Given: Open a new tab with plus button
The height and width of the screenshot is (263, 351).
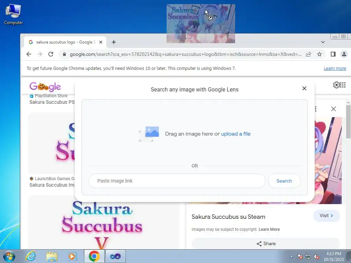Looking at the screenshot, I should (114, 42).
